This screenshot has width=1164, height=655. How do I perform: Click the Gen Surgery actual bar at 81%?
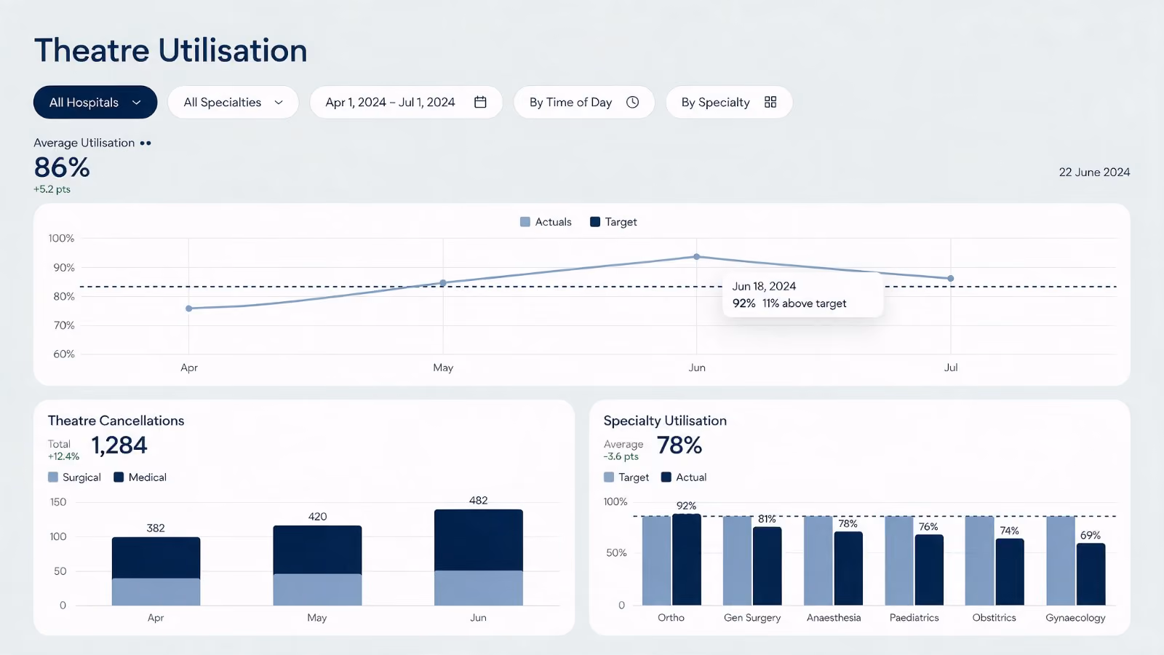pos(768,566)
